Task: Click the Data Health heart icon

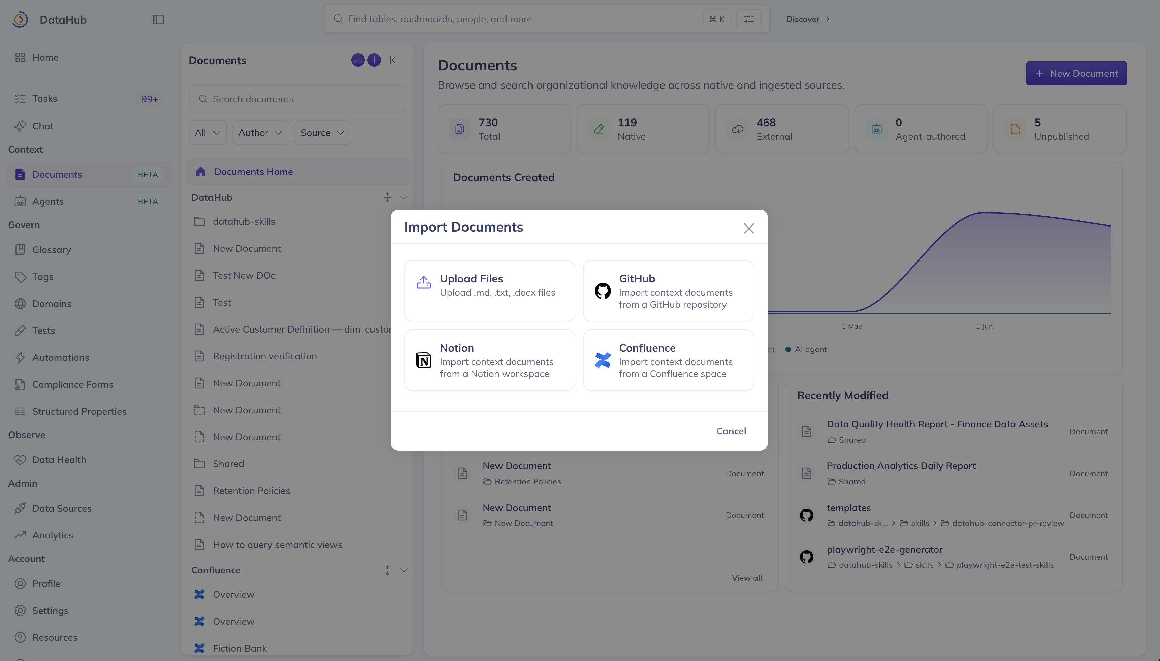Action: [20, 460]
